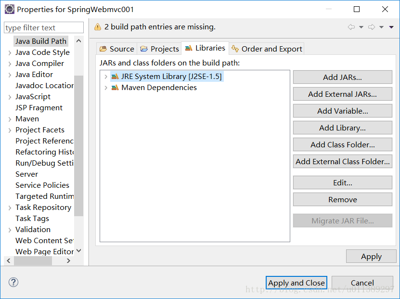Expand the JRE System Library entry
The image size is (400, 299).
[x=106, y=77]
